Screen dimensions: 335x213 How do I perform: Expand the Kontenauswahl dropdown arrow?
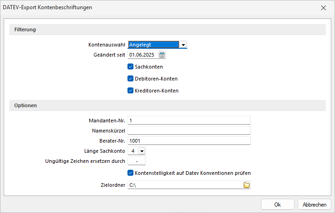coord(183,45)
